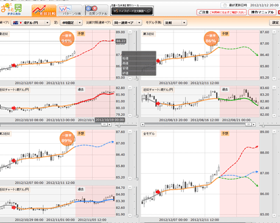The height and width of the screenshot is (223, 280).
Task: Open the 操作マニュアル manual button
Action: coord(262,12)
